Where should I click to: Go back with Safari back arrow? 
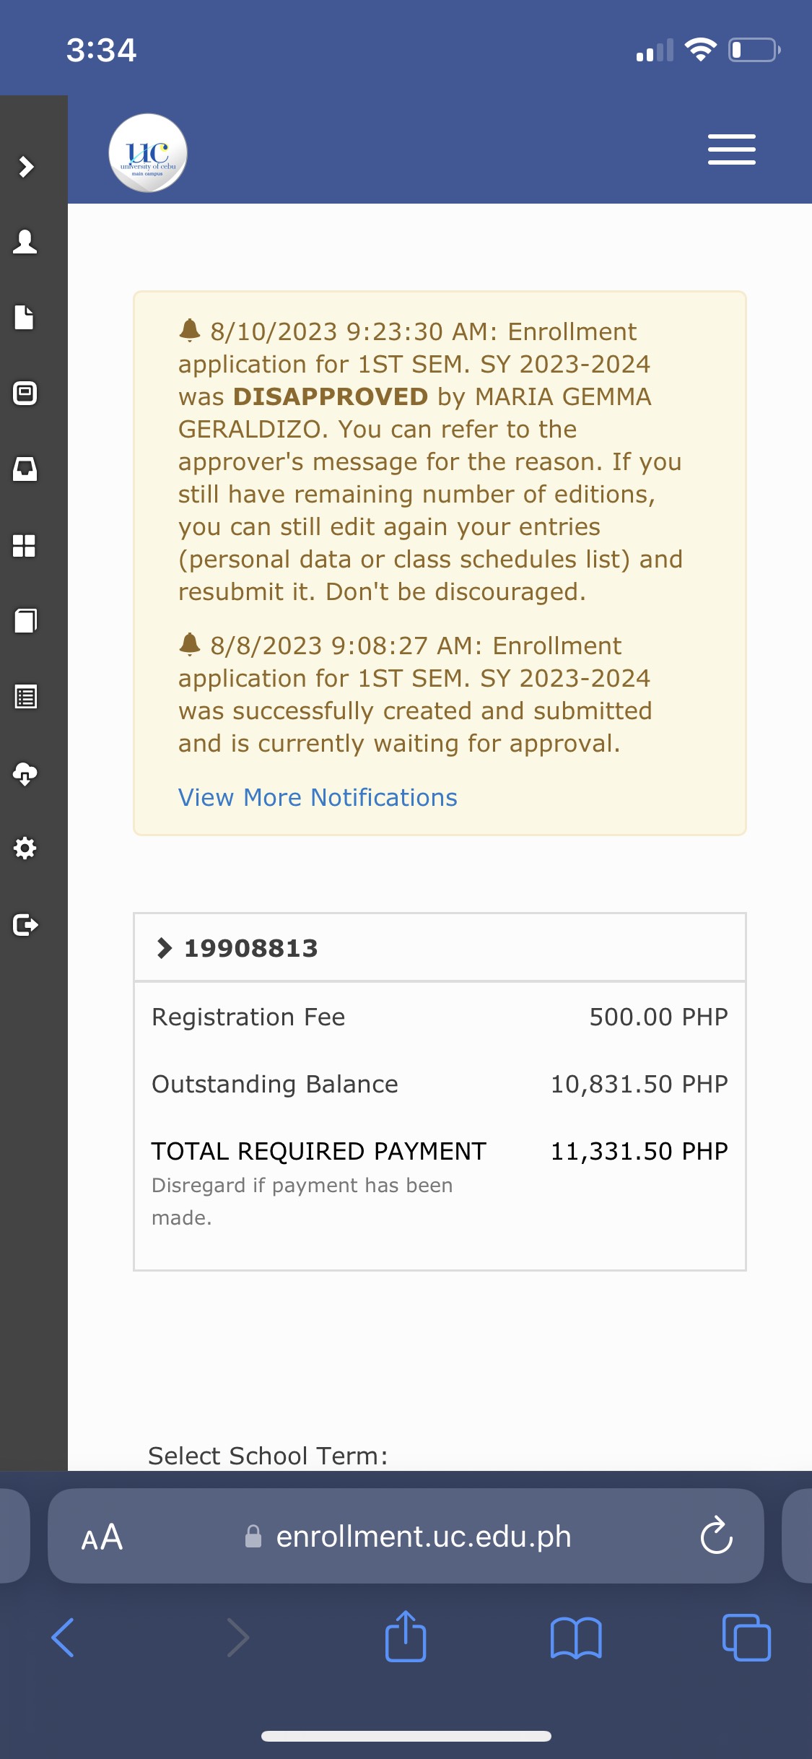point(63,1638)
